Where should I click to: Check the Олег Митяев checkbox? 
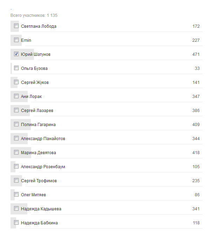(16, 195)
